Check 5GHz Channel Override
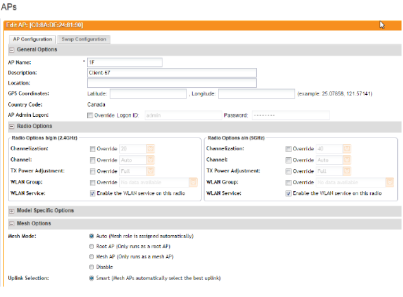 [x=288, y=160]
